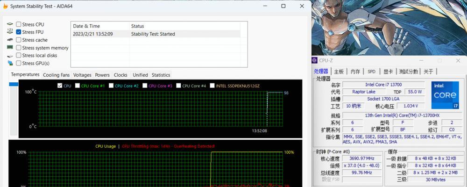The height and width of the screenshot is (187, 467).
Task: Switch to the Temperatures tab
Action: tap(25, 74)
